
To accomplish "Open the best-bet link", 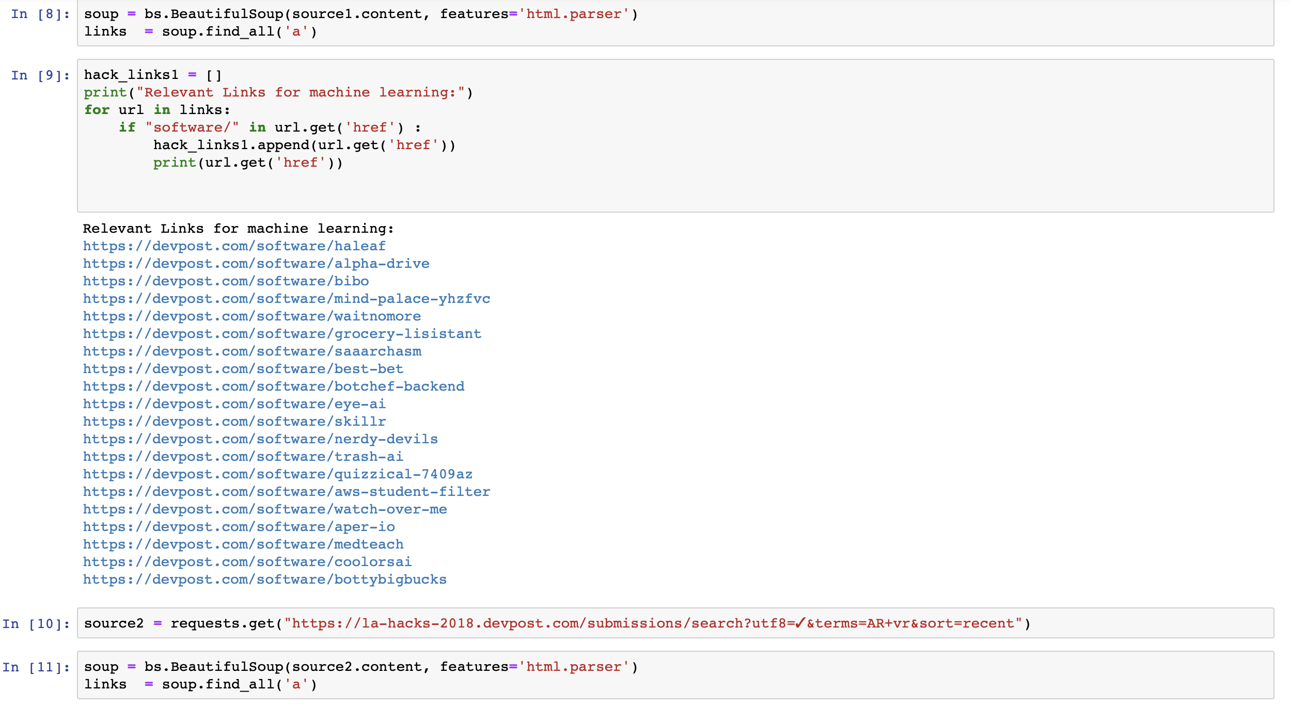I will pos(243,369).
